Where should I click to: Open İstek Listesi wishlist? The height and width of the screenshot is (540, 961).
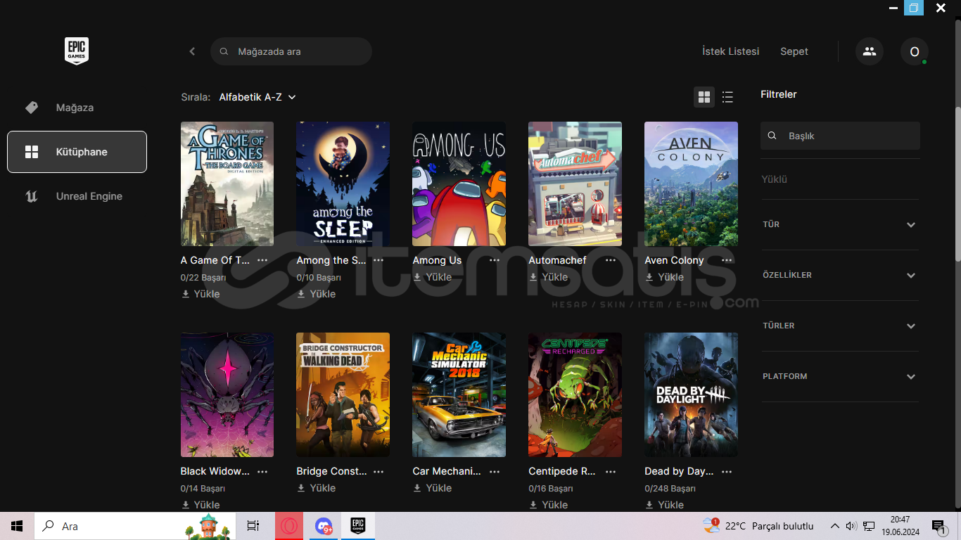[x=731, y=51]
